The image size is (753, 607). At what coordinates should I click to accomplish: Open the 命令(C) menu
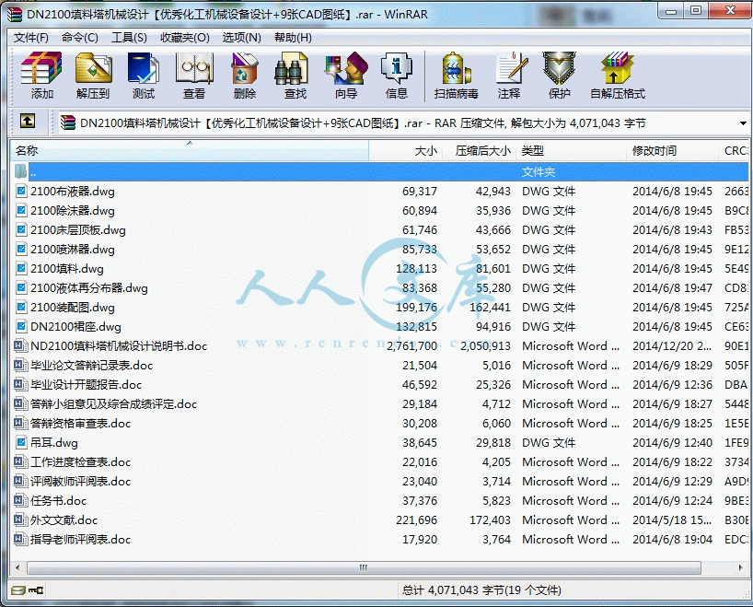point(80,38)
